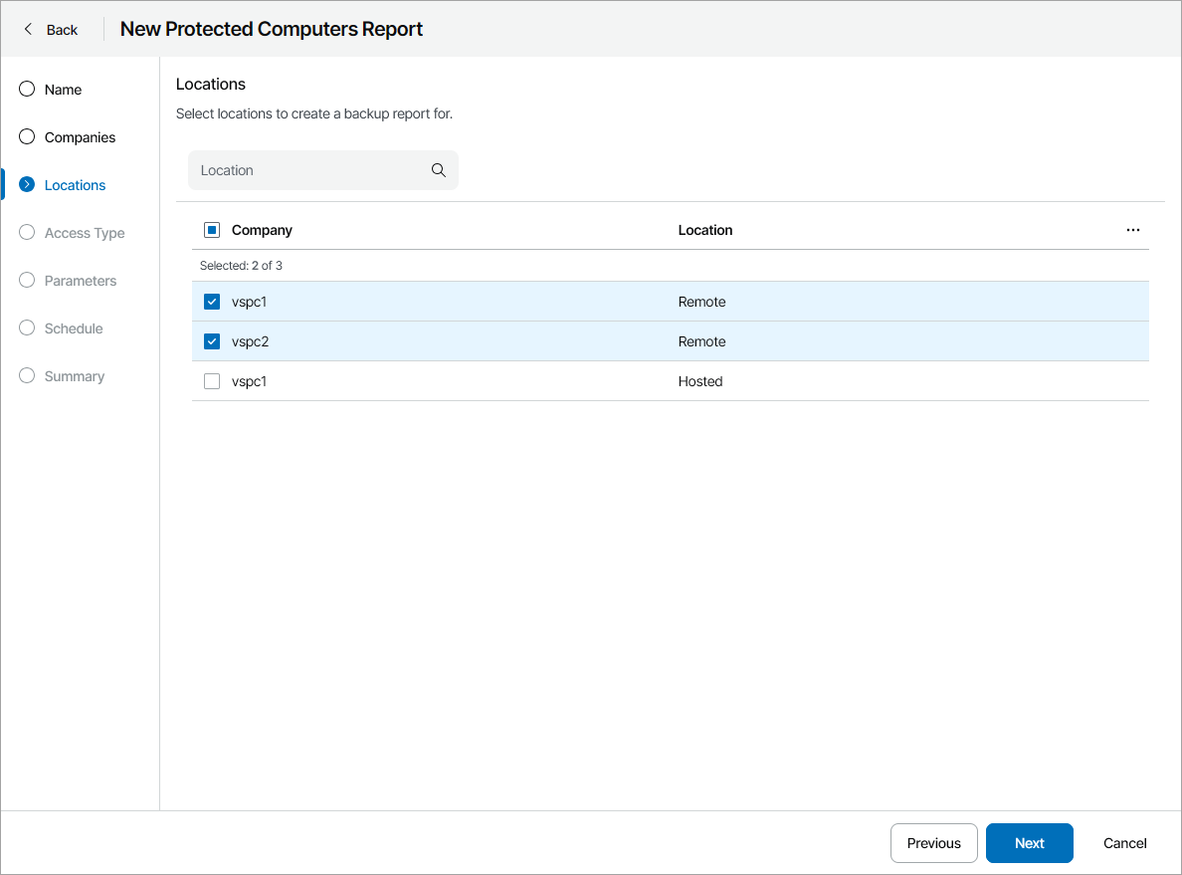Screen dimensions: 1182x875
Task: Uncheck the vspc2 Remote checkbox
Action: tap(212, 341)
